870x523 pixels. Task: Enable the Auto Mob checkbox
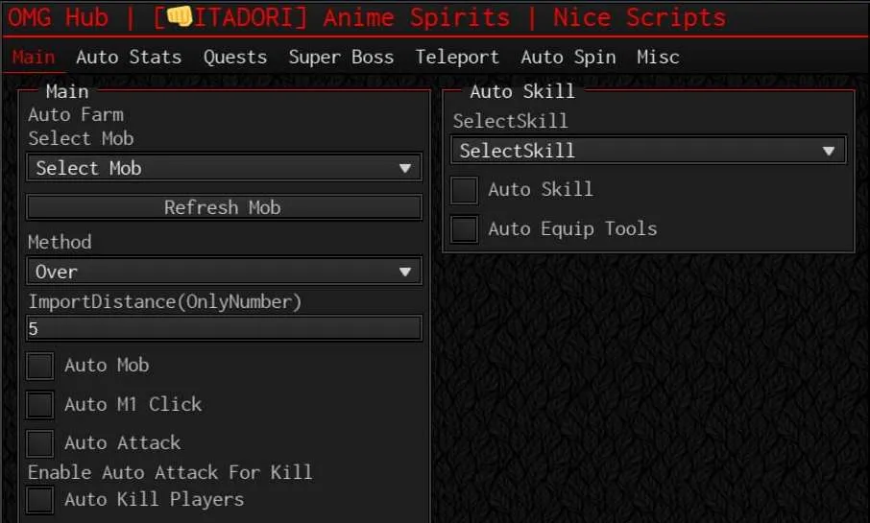tap(40, 366)
